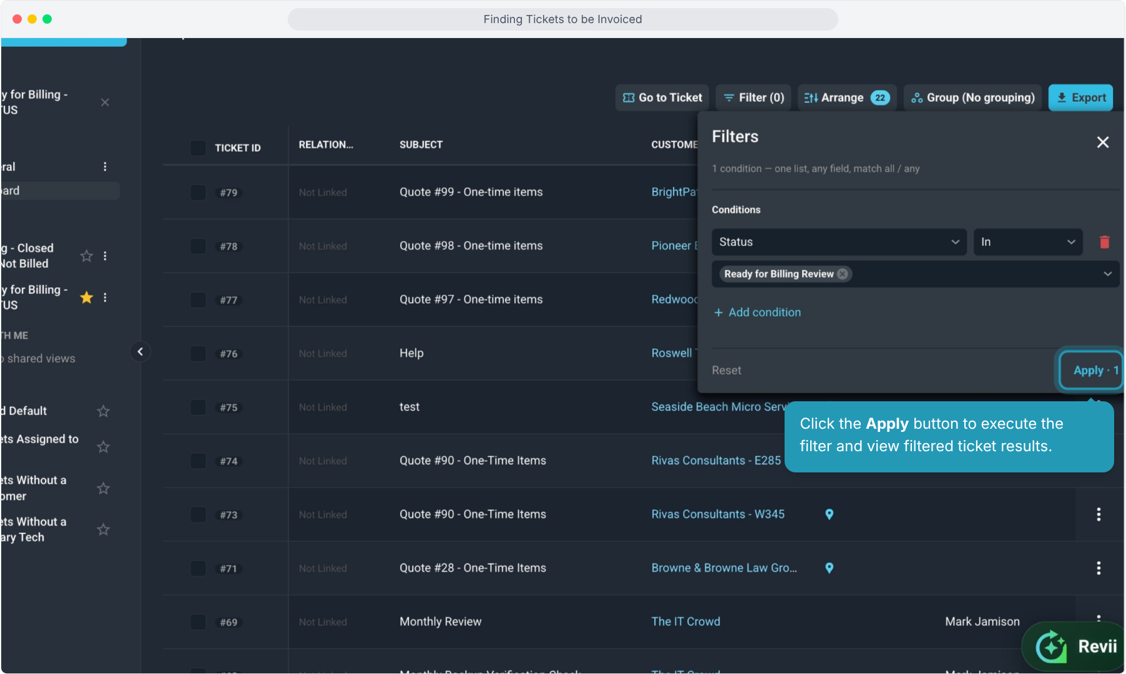
Task: Check the box for ticket #75
Action: [198, 407]
